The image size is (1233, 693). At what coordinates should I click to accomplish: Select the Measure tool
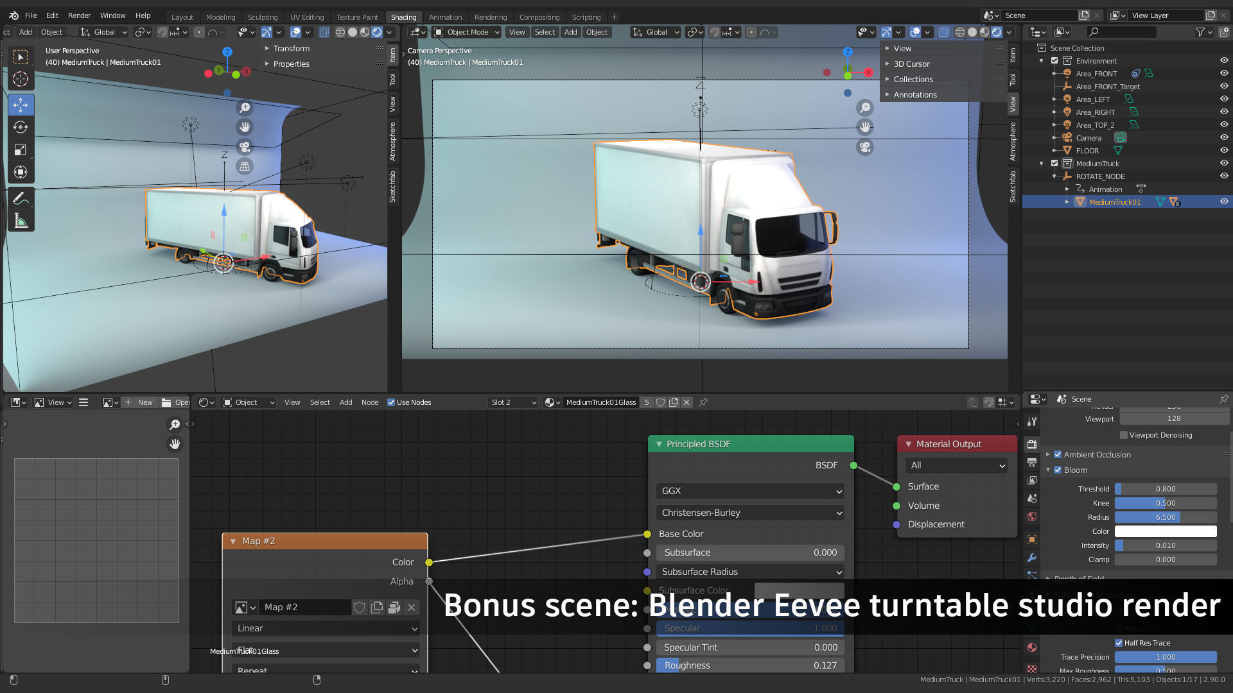21,221
